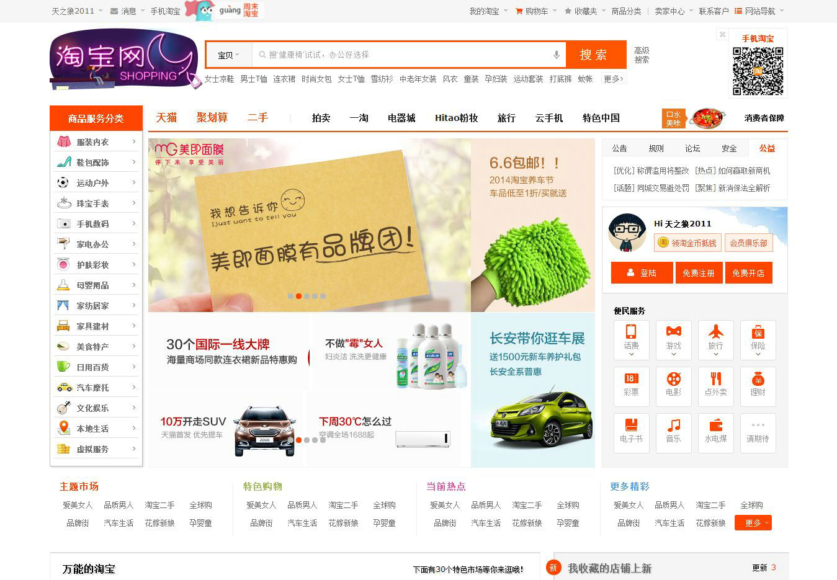The width and height of the screenshot is (837, 580).
Task: Open the 音乐 music note icon
Action: [x=673, y=433]
